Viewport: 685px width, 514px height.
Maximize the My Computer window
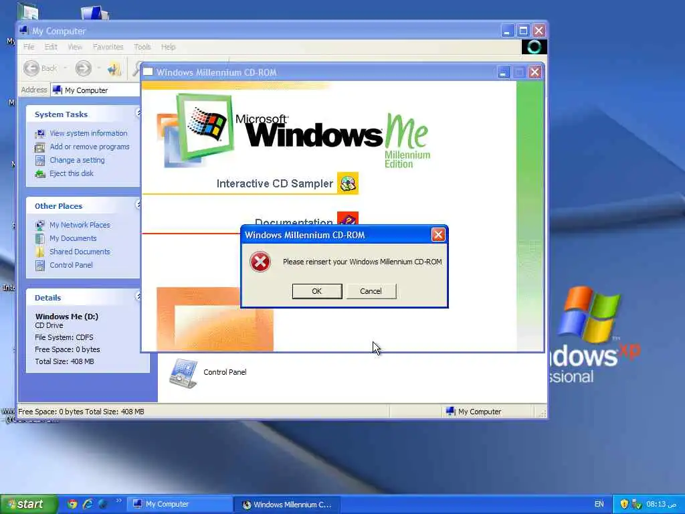pyautogui.click(x=523, y=31)
